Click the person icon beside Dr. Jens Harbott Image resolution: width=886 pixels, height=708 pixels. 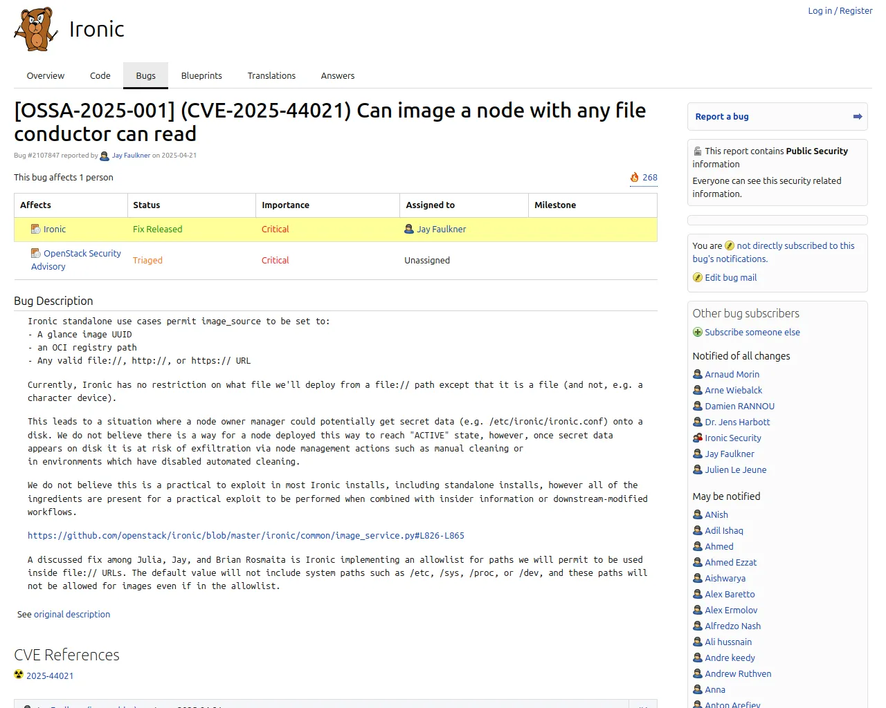point(698,422)
